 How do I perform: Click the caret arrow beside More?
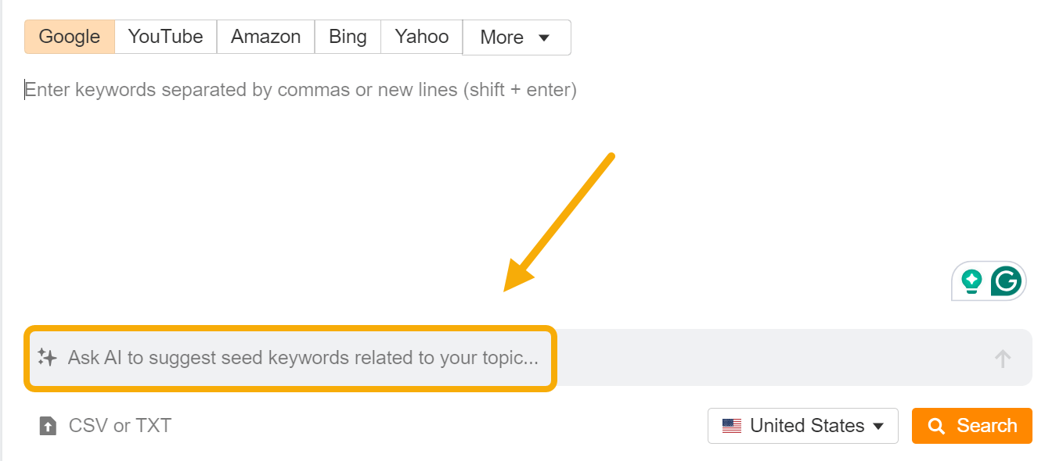pos(545,38)
